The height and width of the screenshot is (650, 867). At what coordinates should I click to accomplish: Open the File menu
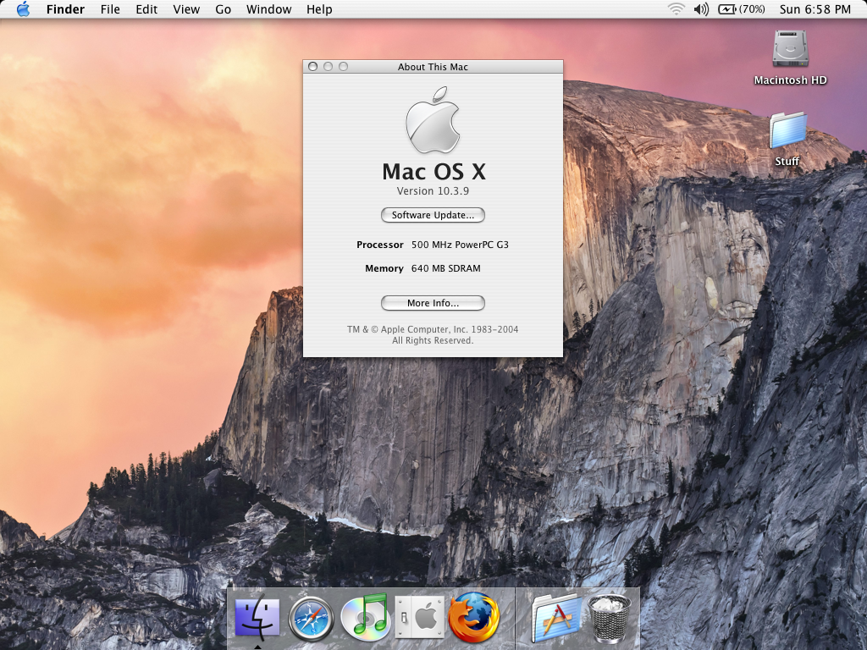click(x=110, y=9)
